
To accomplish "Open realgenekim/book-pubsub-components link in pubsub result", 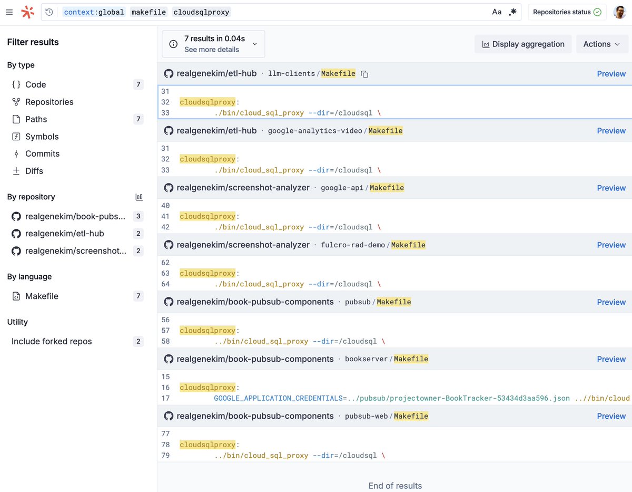I will tap(255, 302).
